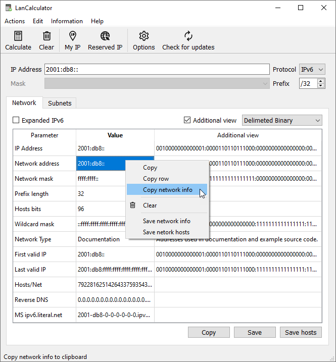
Task: Select the Last valid IP value cell
Action: [115, 270]
